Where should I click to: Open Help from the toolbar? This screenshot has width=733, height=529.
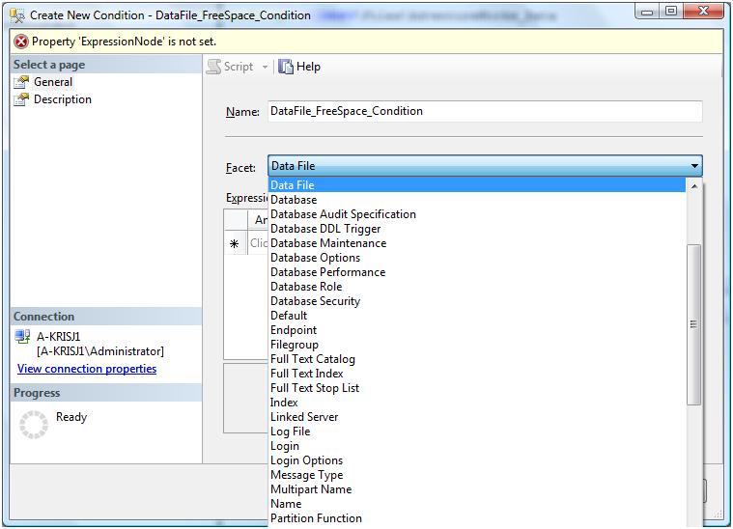[x=299, y=67]
